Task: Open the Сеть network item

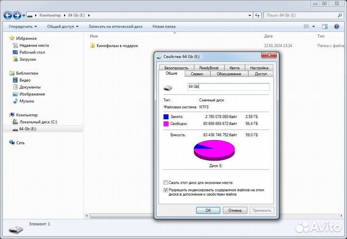Action: pyautogui.click(x=20, y=143)
